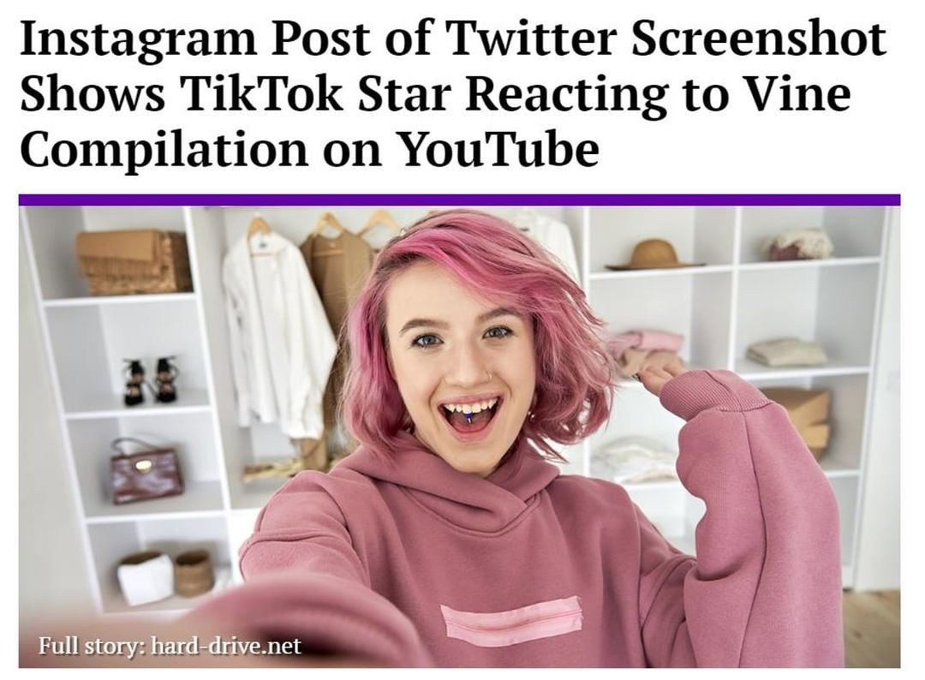Click the brown dress on the hanger
This screenshot has width=925, height=680.
pyautogui.click(x=337, y=313)
